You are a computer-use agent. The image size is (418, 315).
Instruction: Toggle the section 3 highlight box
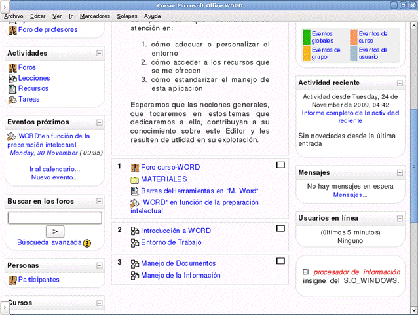pos(280,261)
